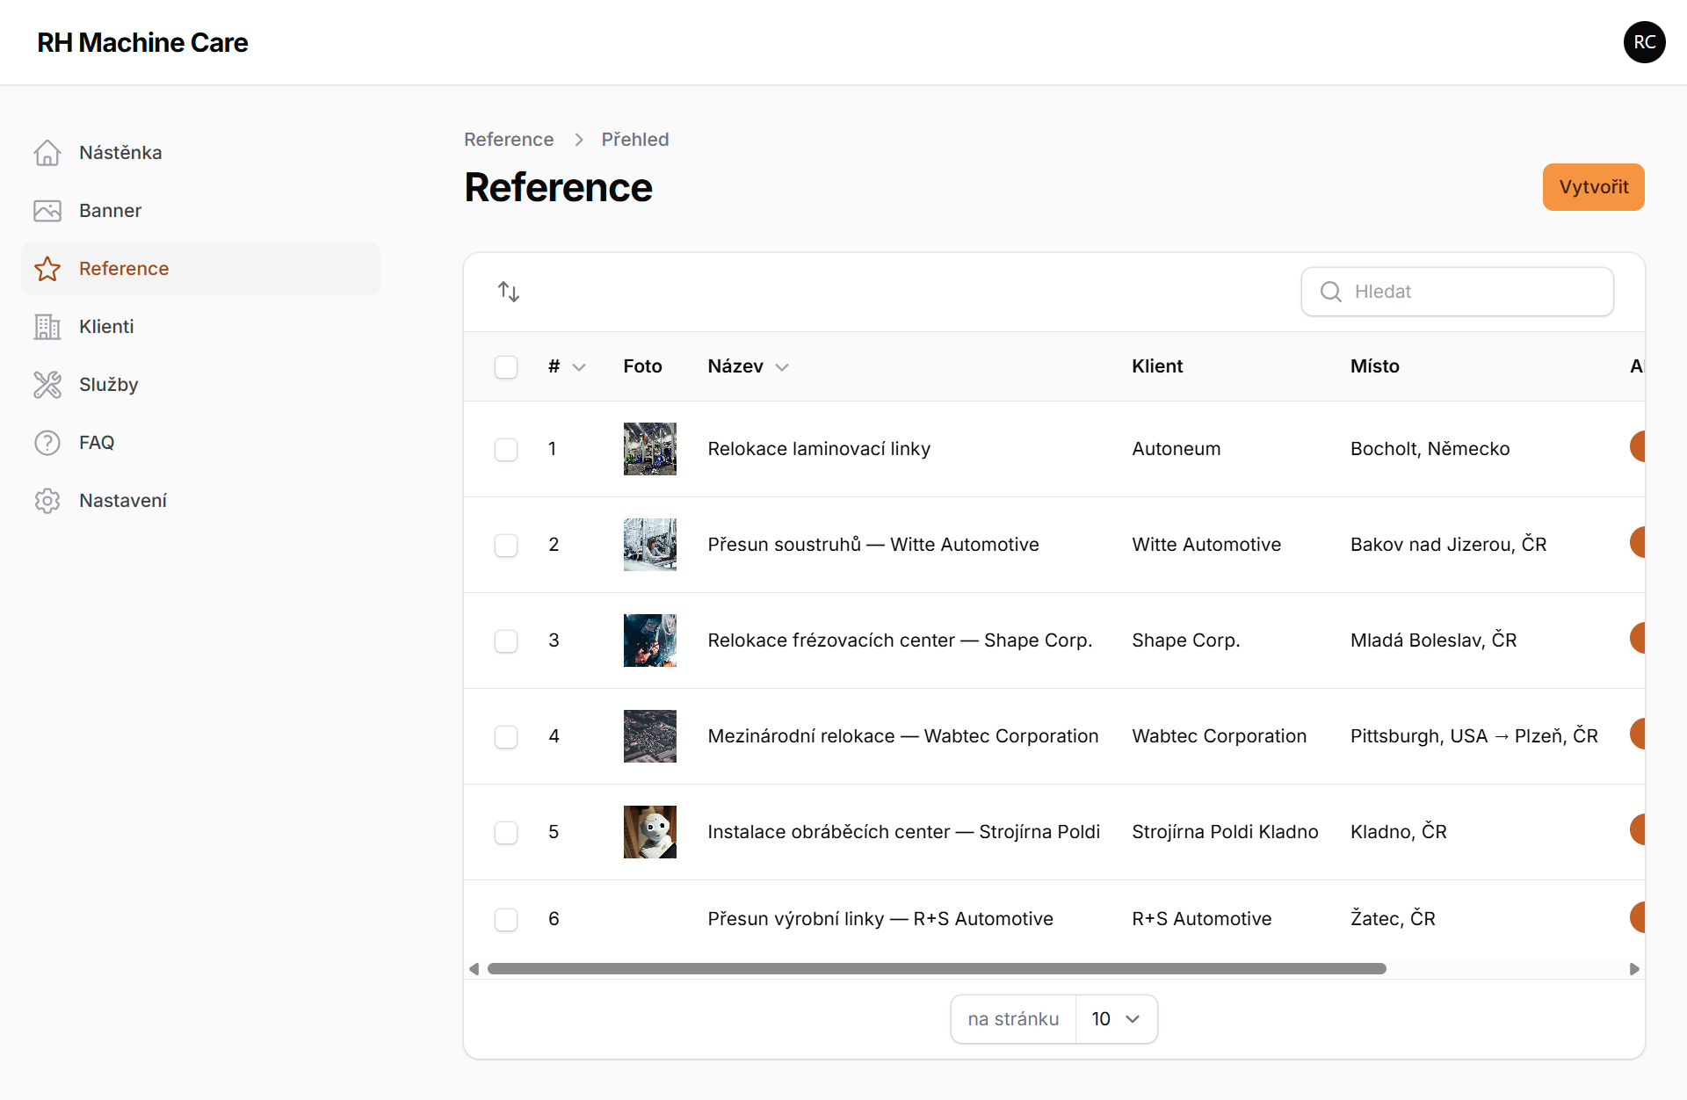The width and height of the screenshot is (1687, 1100).
Task: Open the RC user avatar menu
Action: coord(1645,42)
